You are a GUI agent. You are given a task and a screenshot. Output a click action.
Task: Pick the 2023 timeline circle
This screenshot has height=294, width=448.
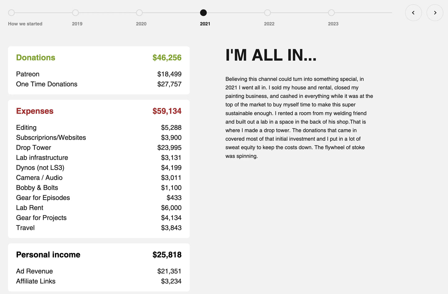coord(331,13)
